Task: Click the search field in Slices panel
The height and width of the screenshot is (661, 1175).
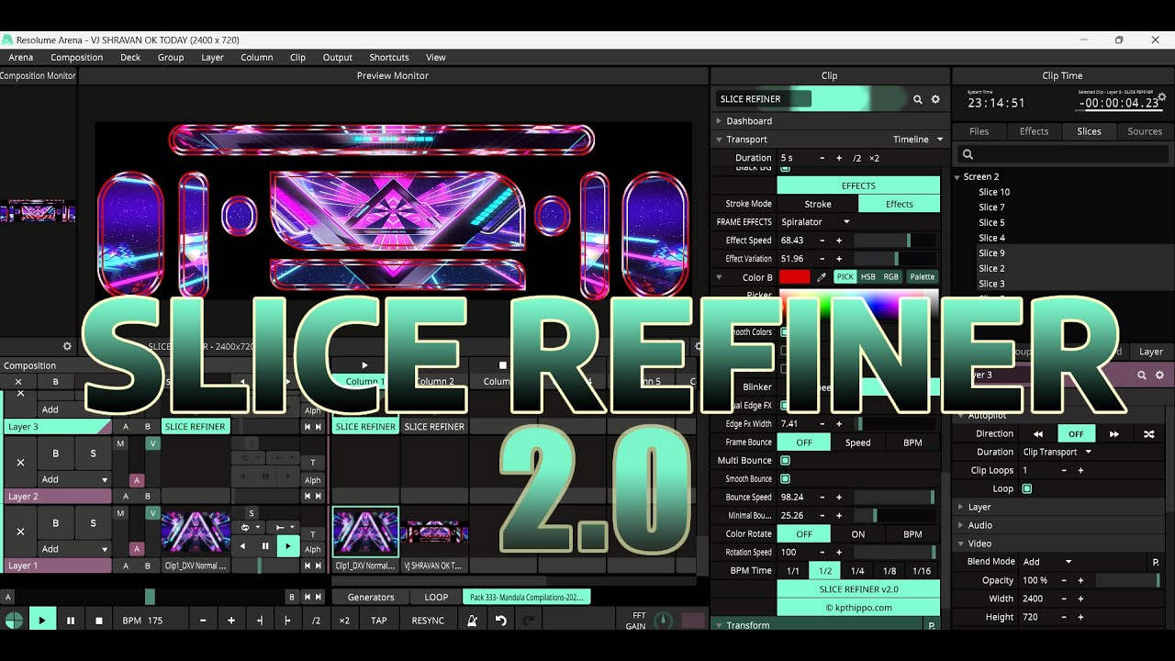Action: [x=1061, y=154]
